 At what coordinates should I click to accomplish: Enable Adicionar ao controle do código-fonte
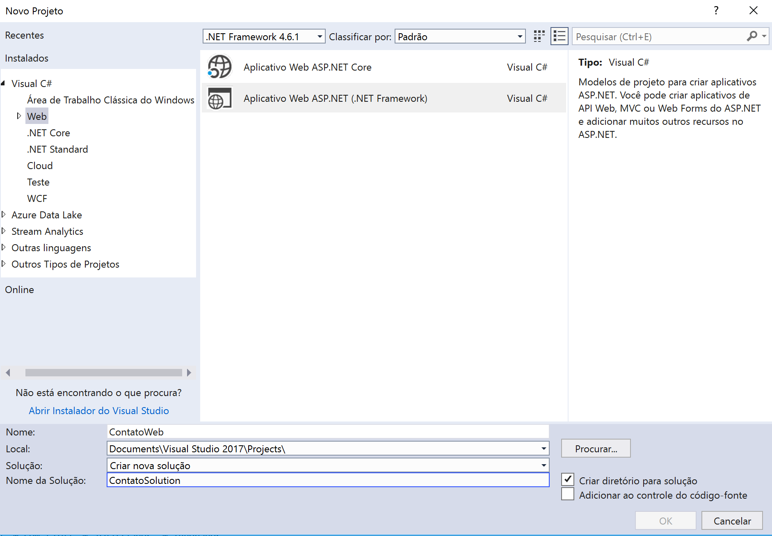point(568,494)
